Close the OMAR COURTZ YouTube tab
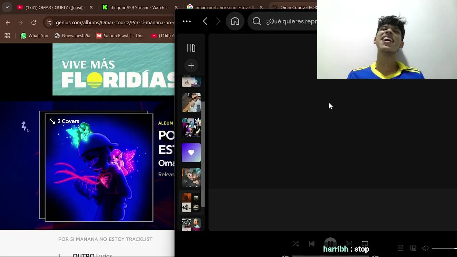 point(91,7)
